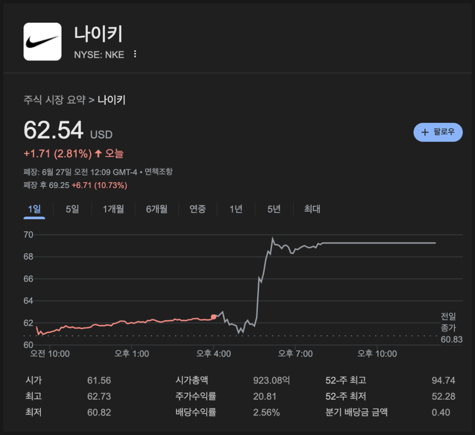Click the 오후 10:00 x-axis label
Image resolution: width=475 pixels, height=435 pixels.
377,353
